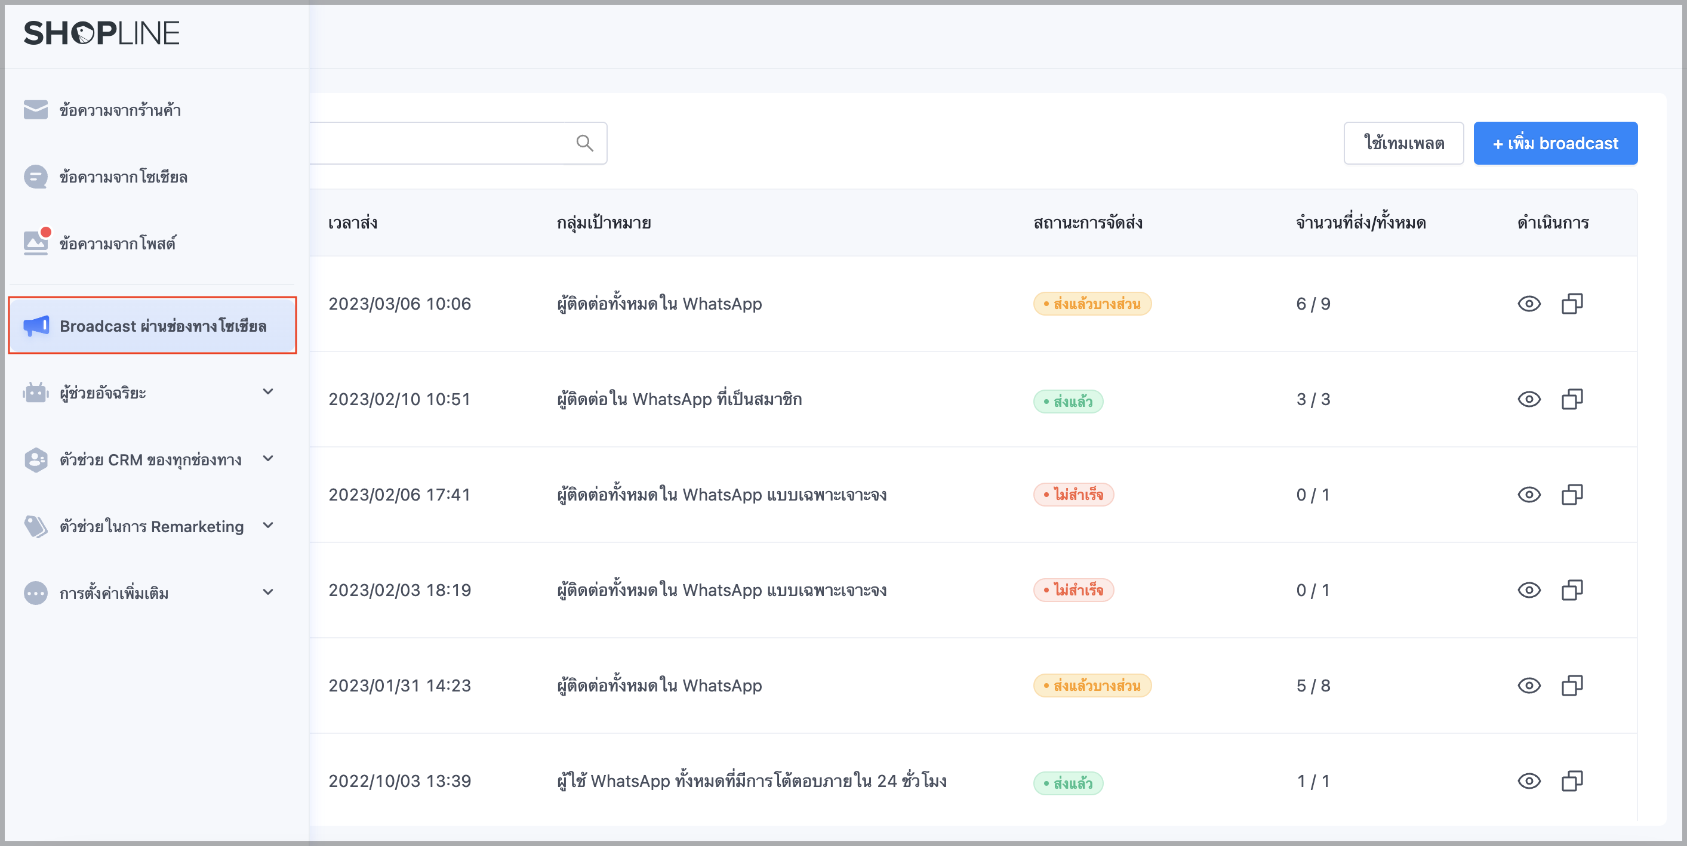Click the Remarketing tag icon
Viewport: 1687px width, 846px height.
click(36, 526)
